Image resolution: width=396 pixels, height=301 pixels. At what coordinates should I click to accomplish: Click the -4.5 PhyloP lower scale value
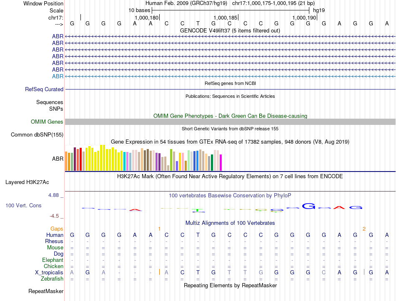pyautogui.click(x=54, y=216)
